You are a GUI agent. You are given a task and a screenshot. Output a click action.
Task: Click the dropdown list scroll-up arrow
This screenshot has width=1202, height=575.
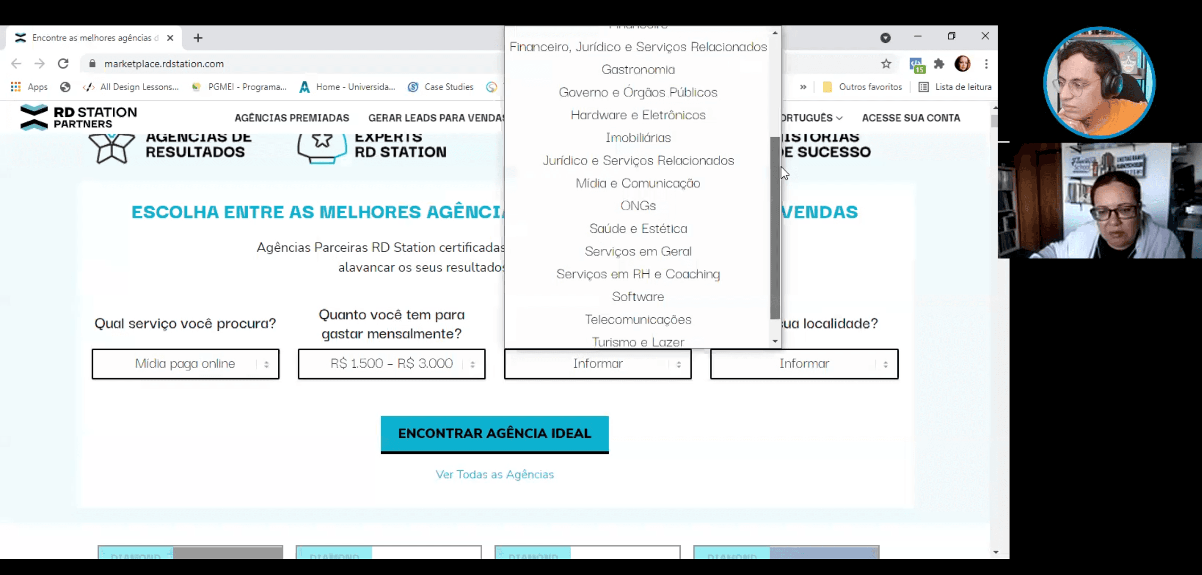pyautogui.click(x=775, y=33)
